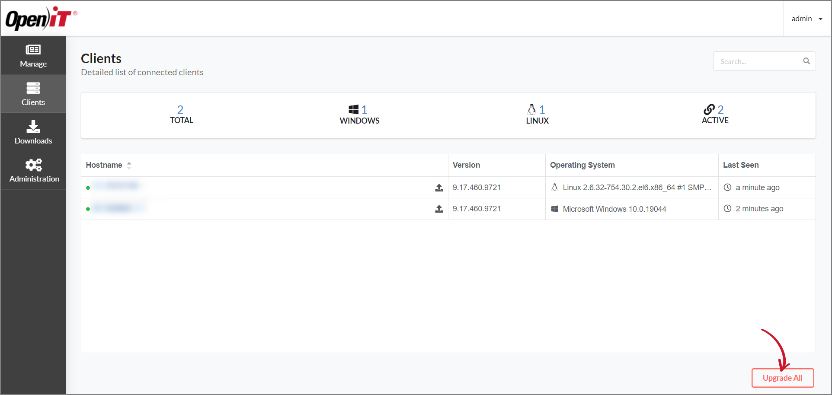Click the green status dot on the Windows client
The height and width of the screenshot is (395, 832).
pos(88,208)
